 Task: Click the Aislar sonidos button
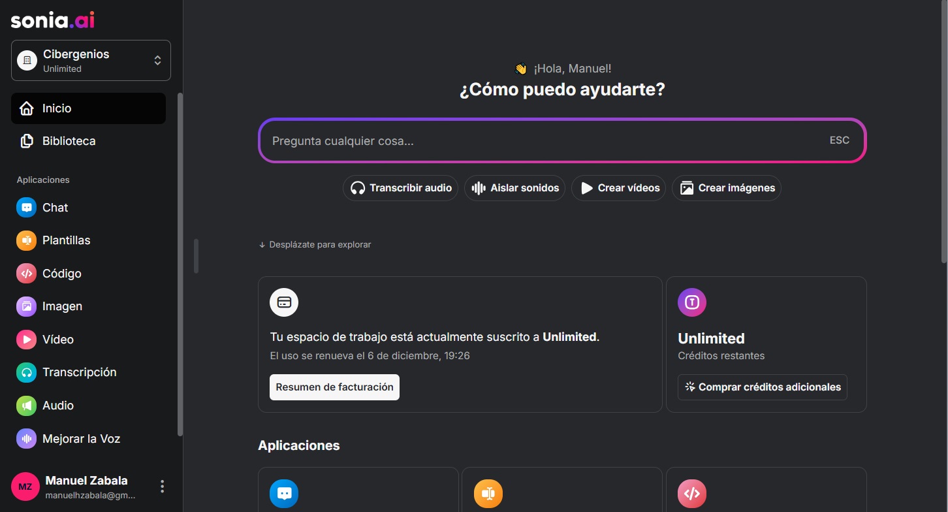[514, 188]
